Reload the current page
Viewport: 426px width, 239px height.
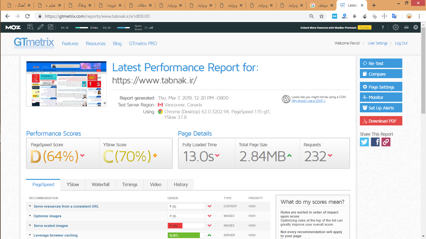click(27, 16)
